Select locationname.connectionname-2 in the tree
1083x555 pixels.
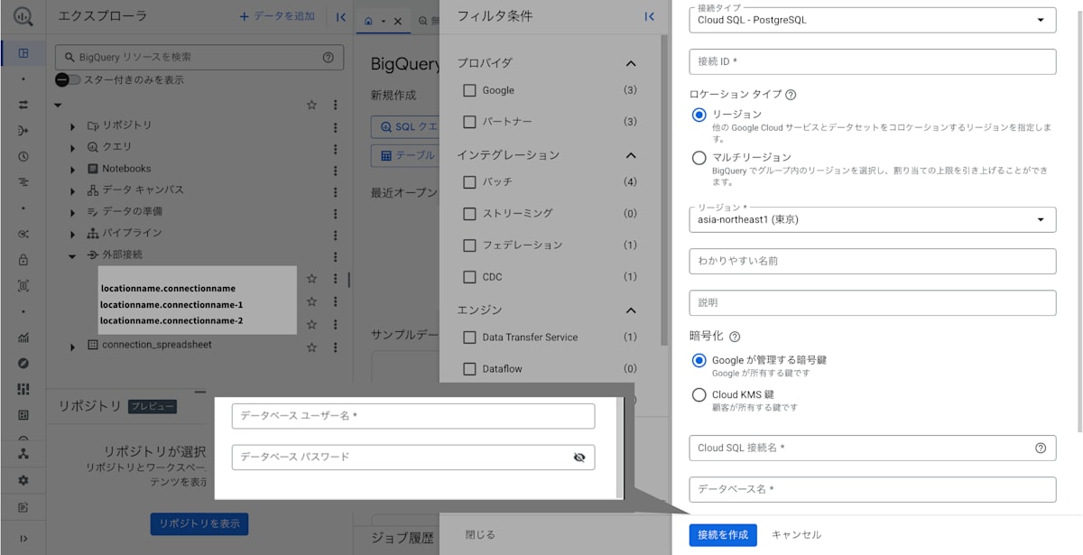[x=171, y=320]
